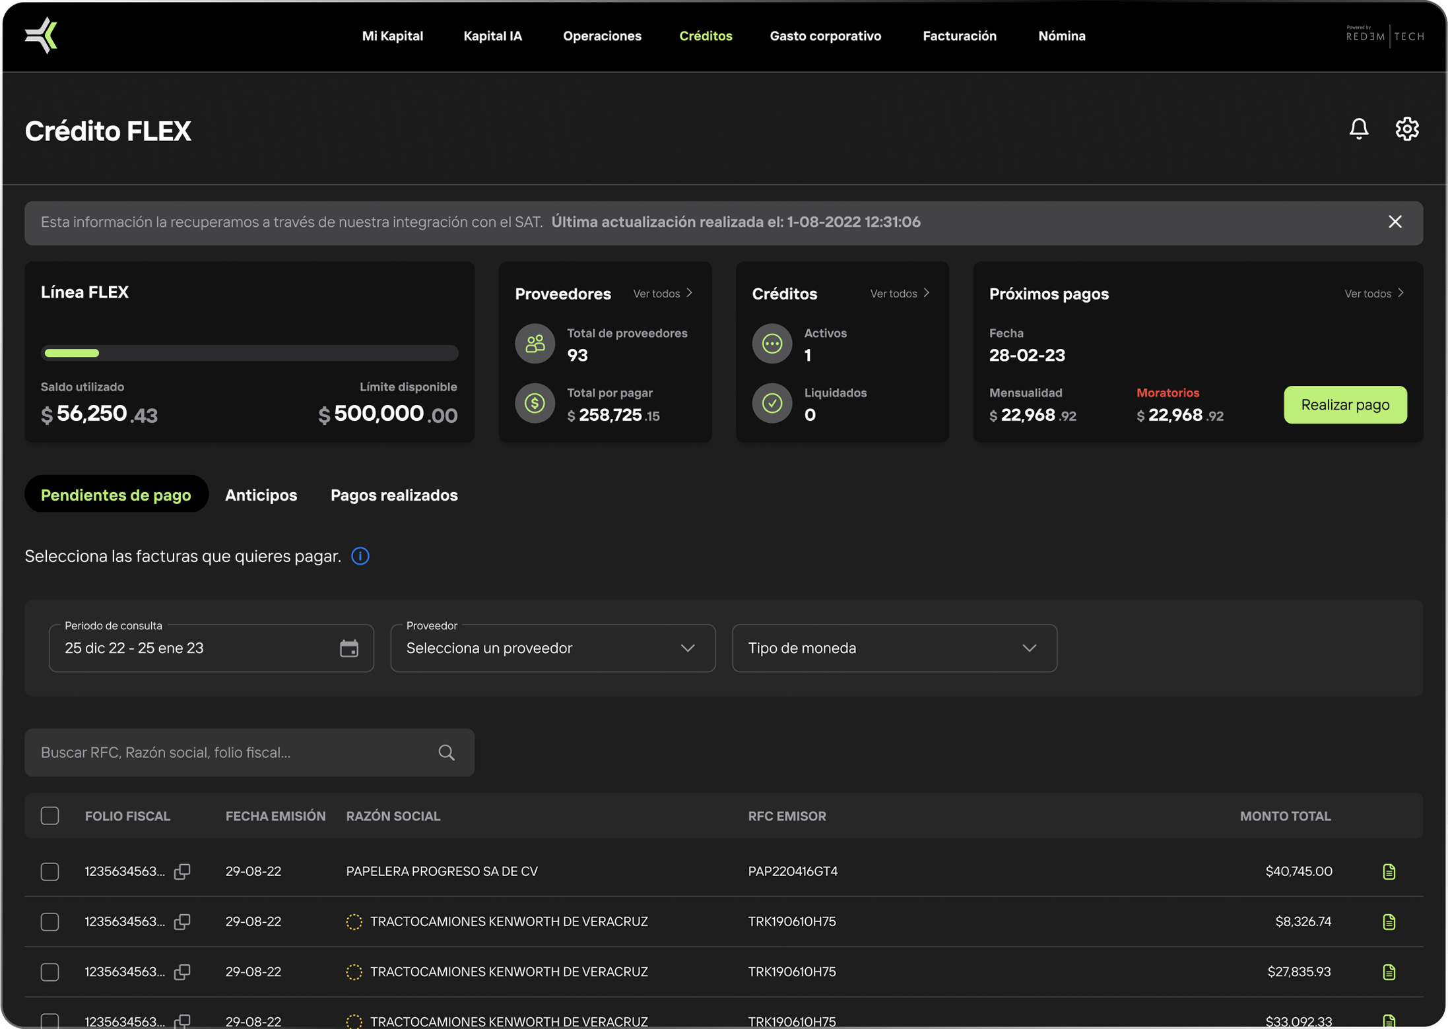The image size is (1448, 1029).
Task: Expand the Selecciona un proveedor dropdown
Action: coord(552,648)
